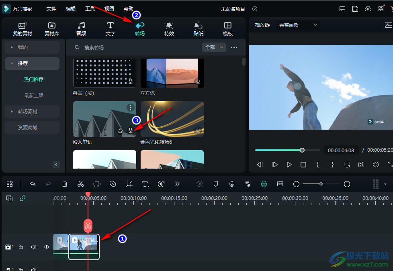Click the timeline zoom slider handle
393x271 pixels.
point(321,184)
